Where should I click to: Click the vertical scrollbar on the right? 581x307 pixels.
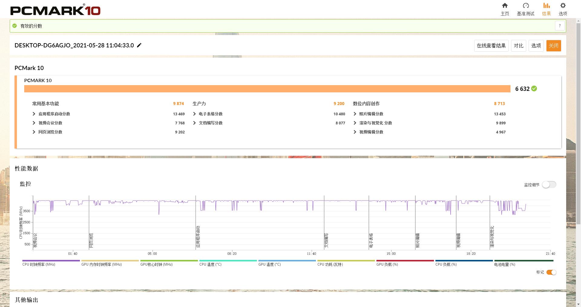point(578,121)
